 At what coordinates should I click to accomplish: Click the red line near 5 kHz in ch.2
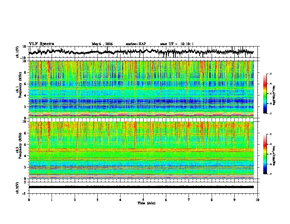(141, 149)
